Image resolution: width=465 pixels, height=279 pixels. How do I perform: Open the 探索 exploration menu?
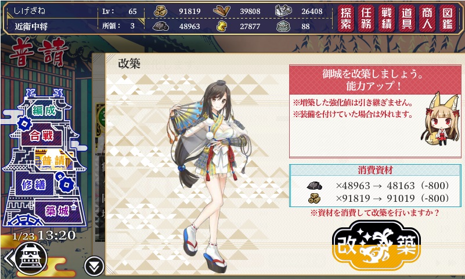346,19
